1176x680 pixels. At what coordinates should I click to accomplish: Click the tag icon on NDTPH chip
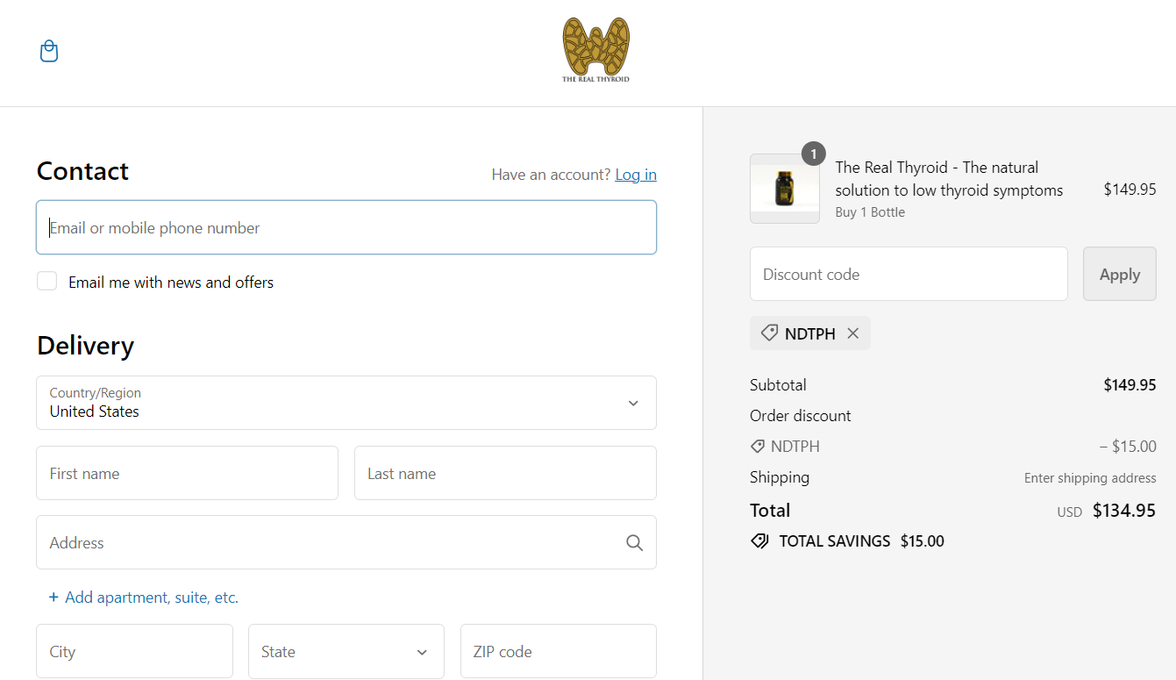click(769, 333)
